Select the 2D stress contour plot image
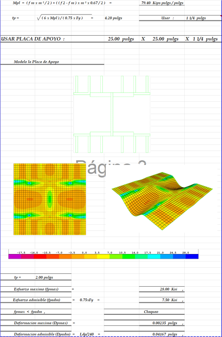Viewport: 222px width, 337px height. tap(50, 199)
